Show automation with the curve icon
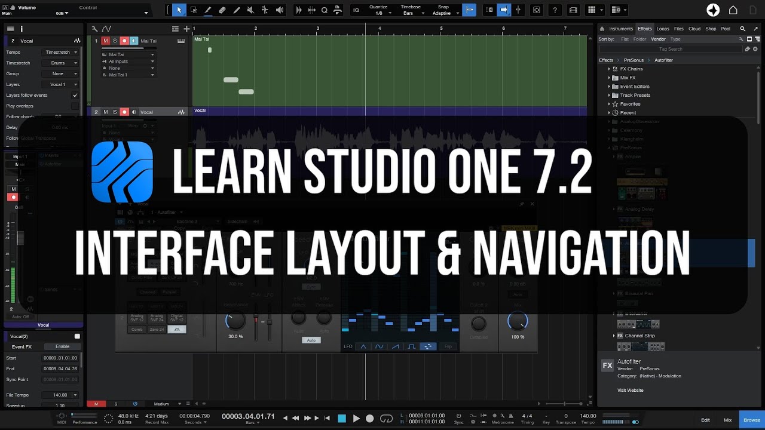The height and width of the screenshot is (430, 765). coord(106,29)
